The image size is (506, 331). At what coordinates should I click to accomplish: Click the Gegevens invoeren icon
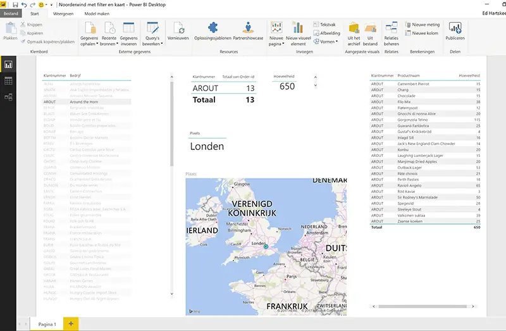coord(128,28)
